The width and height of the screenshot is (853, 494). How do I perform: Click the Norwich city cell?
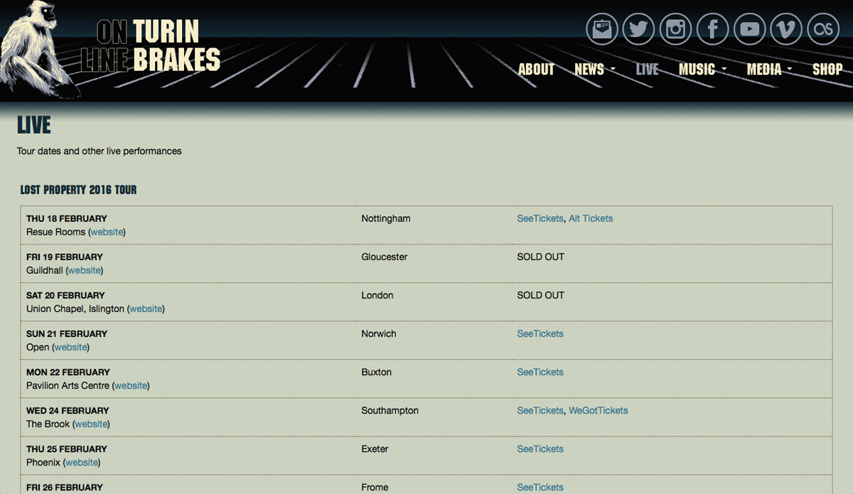pos(379,333)
